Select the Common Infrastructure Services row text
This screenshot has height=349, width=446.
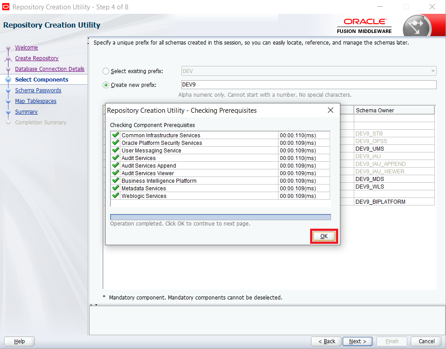[x=161, y=135]
